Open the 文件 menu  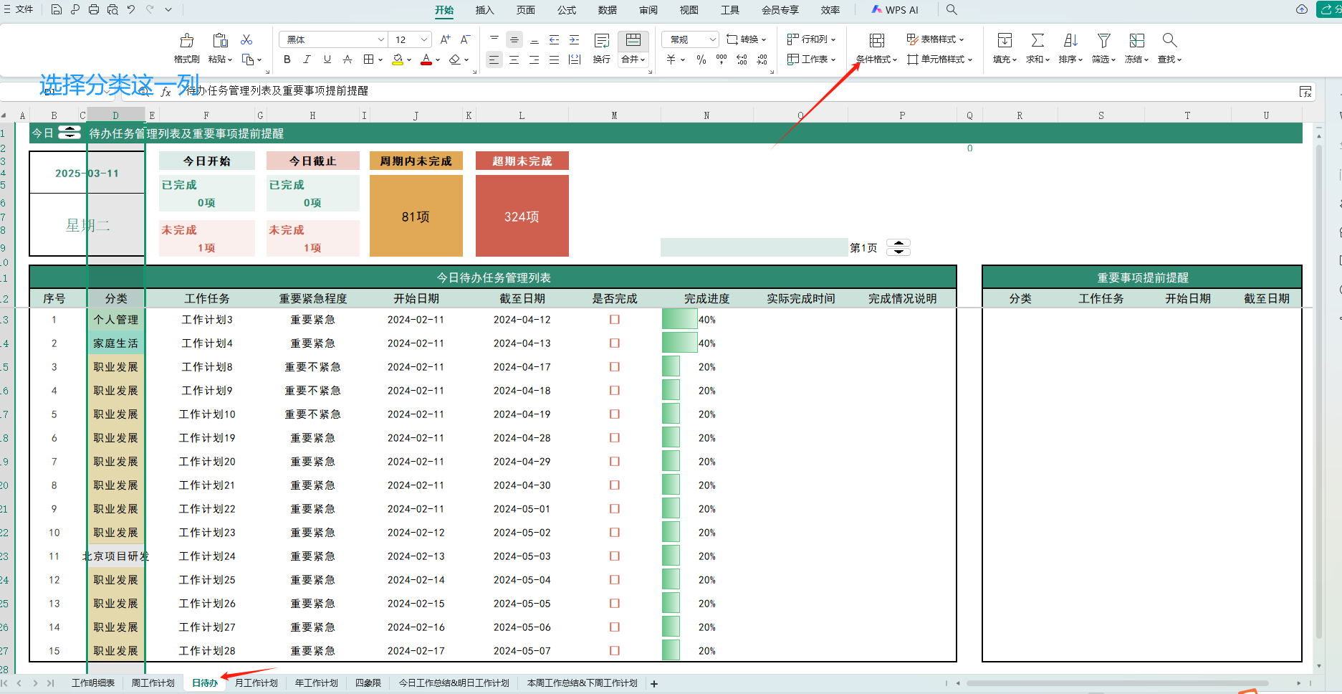[x=19, y=10]
